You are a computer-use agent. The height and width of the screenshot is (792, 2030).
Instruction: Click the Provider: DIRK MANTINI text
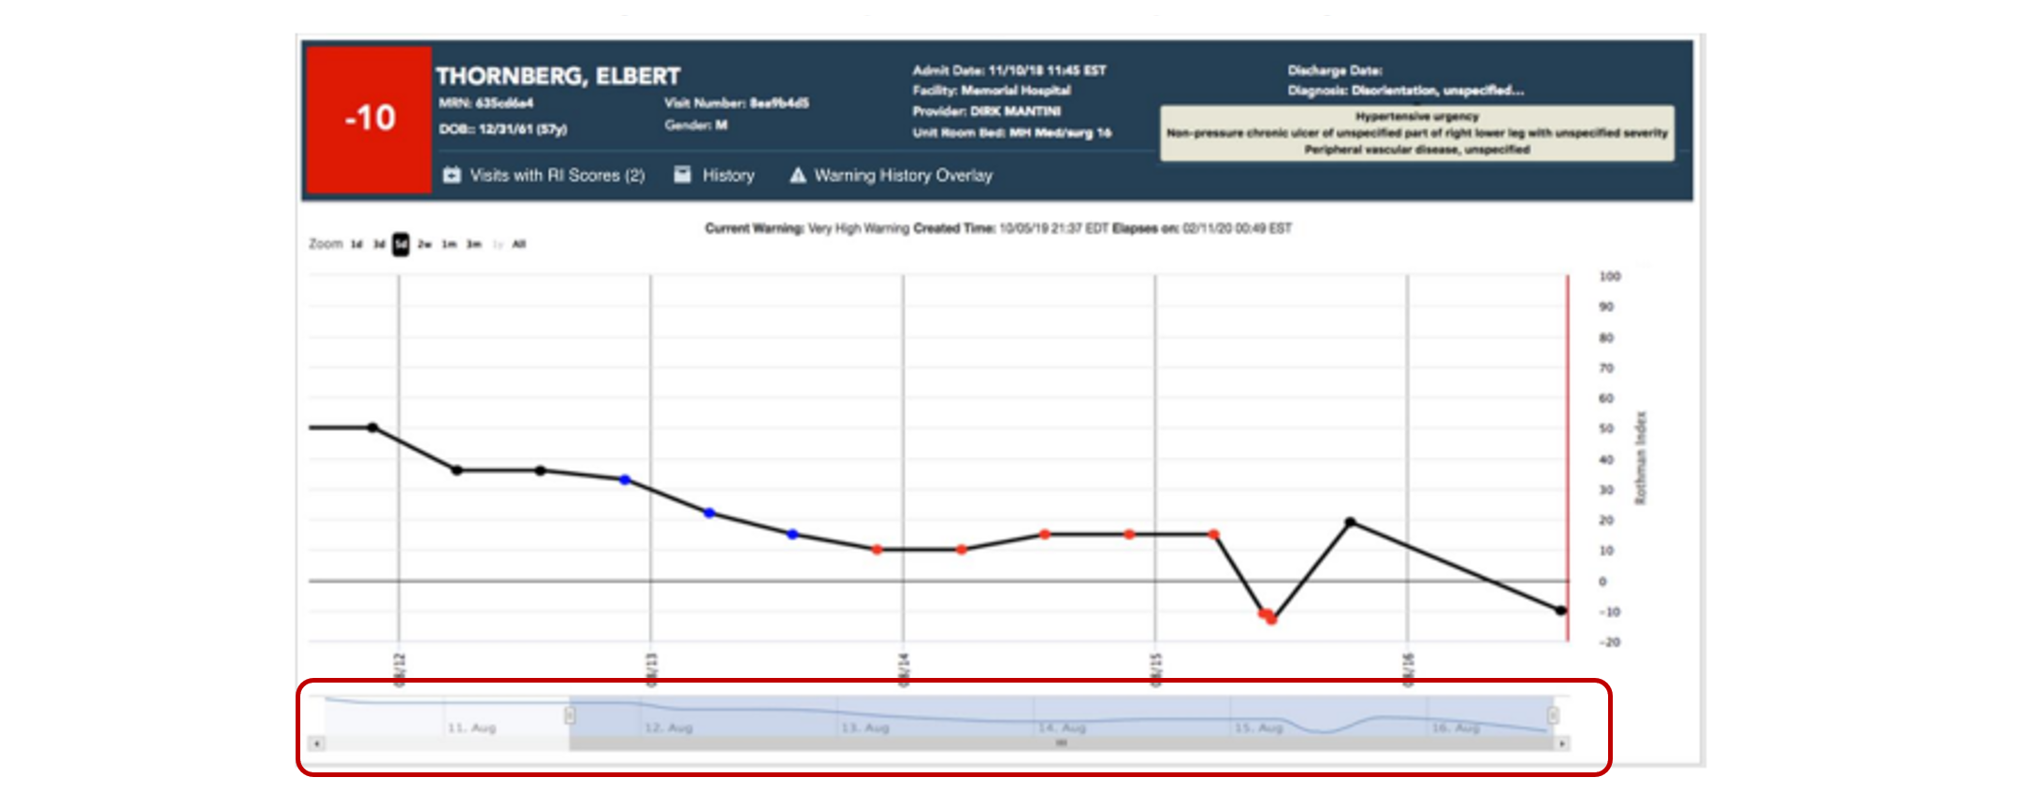pyautogui.click(x=987, y=111)
